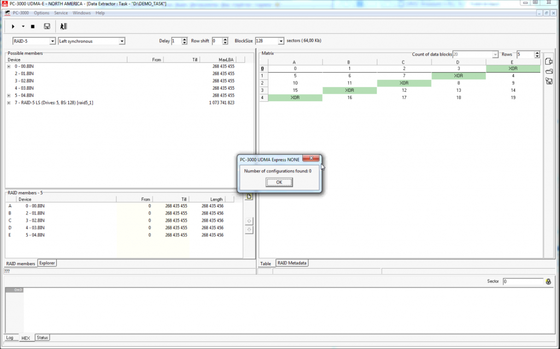This screenshot has width=560, height=349.
Task: Switch to the RAID Metadata tab
Action: point(292,263)
